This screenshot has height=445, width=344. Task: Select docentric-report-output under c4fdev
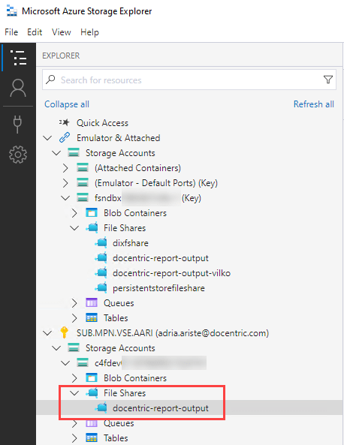pyautogui.click(x=161, y=408)
